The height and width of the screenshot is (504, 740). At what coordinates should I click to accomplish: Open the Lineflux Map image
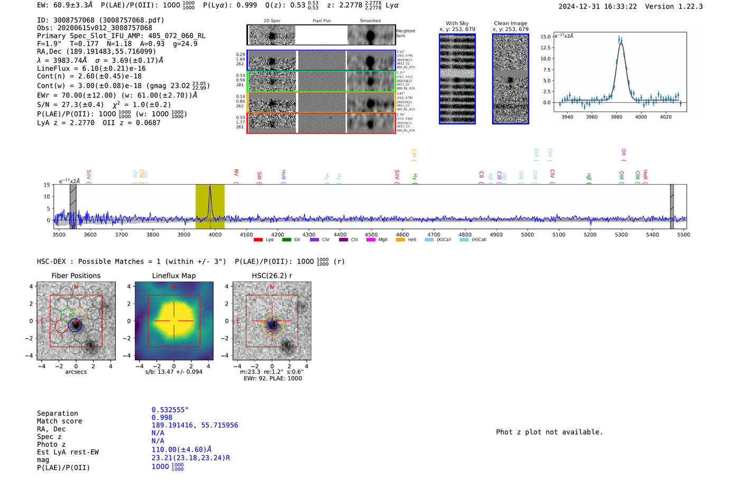click(x=174, y=321)
